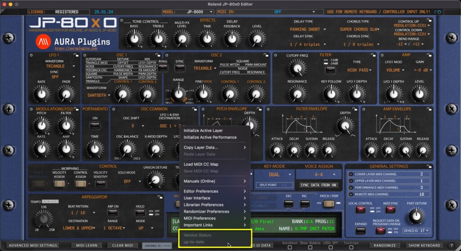This screenshot has height=251, width=461.
Task: Open the Manuals (Online) submenu
Action: (215, 181)
